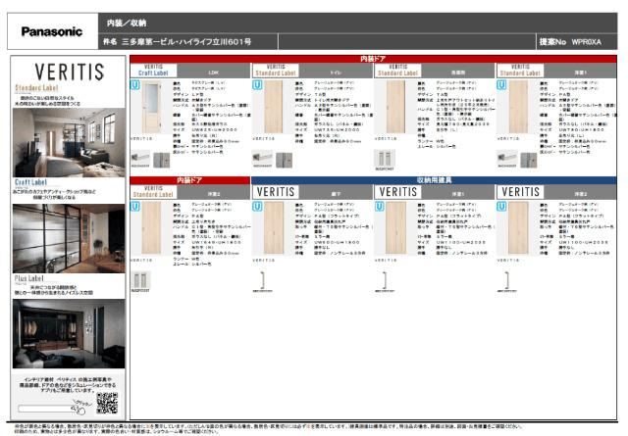Screen dimensions: 628x436
Task: Click the hinge icon on interior door 洋室1 card
Action: (529, 160)
